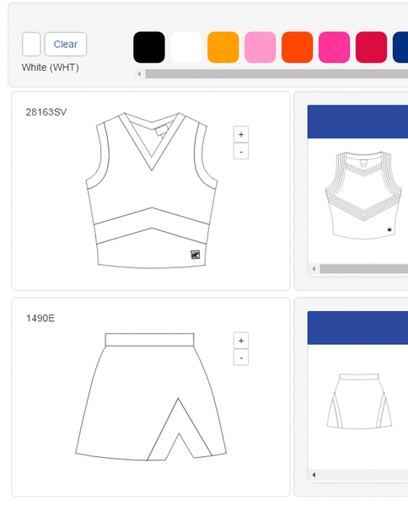Viewport: 408px width, 506px height.
Task: Select the black color swatch
Action: pos(149,47)
